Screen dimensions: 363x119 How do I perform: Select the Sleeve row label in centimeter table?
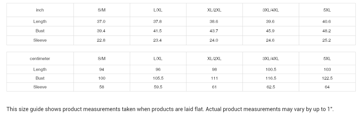pyautogui.click(x=40, y=87)
